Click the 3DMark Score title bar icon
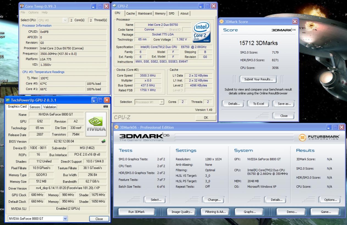 (221, 21)
